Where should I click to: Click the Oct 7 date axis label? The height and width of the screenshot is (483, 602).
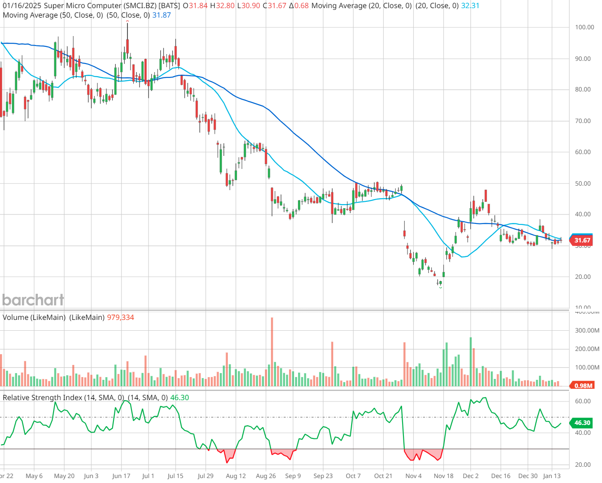(x=353, y=476)
